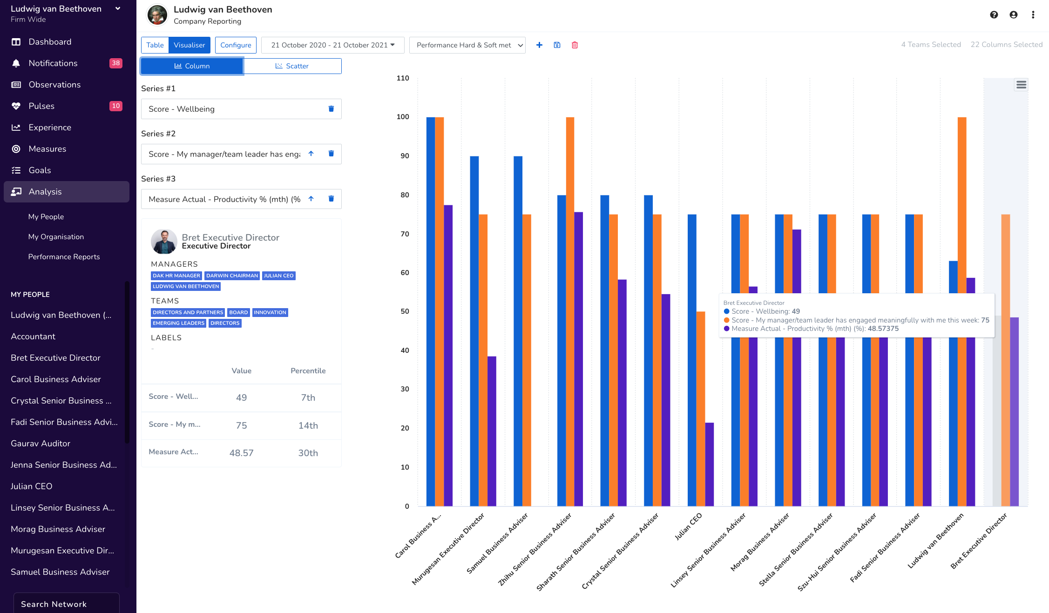Delete the Score - Wellbeing series
The width and height of the screenshot is (1049, 613).
[x=331, y=109]
